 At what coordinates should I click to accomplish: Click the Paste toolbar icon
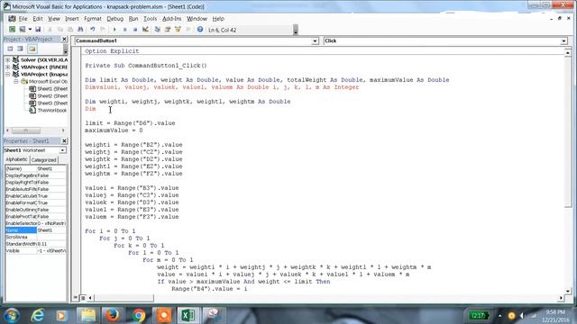(x=70, y=30)
